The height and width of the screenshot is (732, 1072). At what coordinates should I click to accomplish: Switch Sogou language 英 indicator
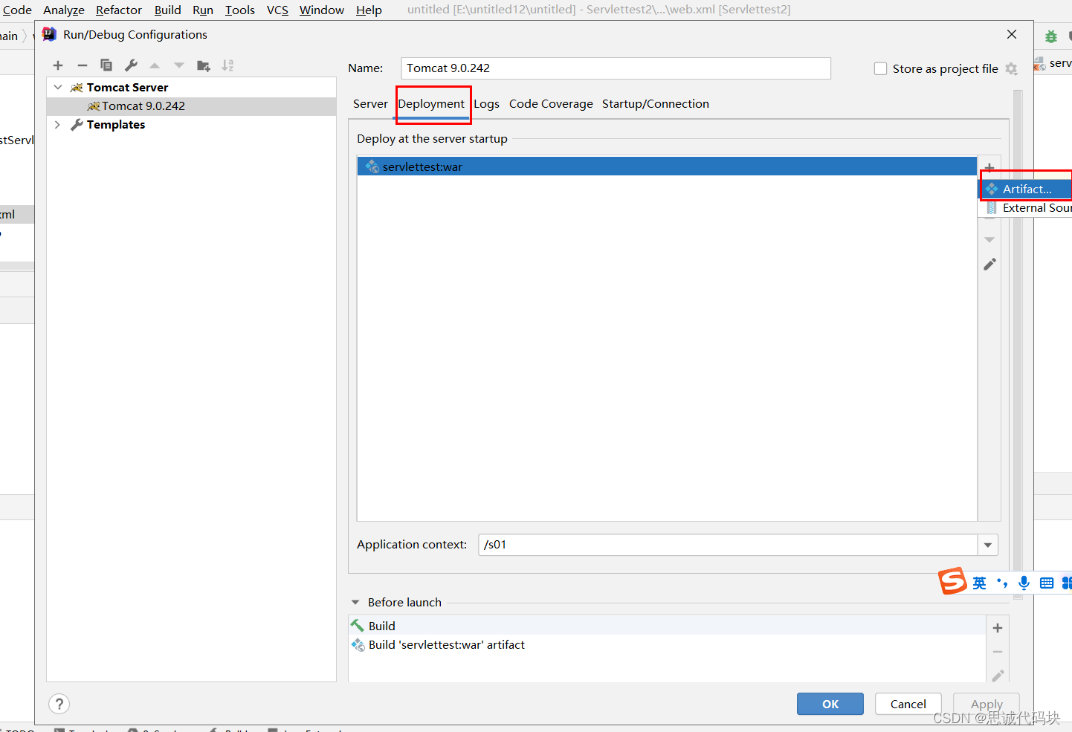(980, 583)
